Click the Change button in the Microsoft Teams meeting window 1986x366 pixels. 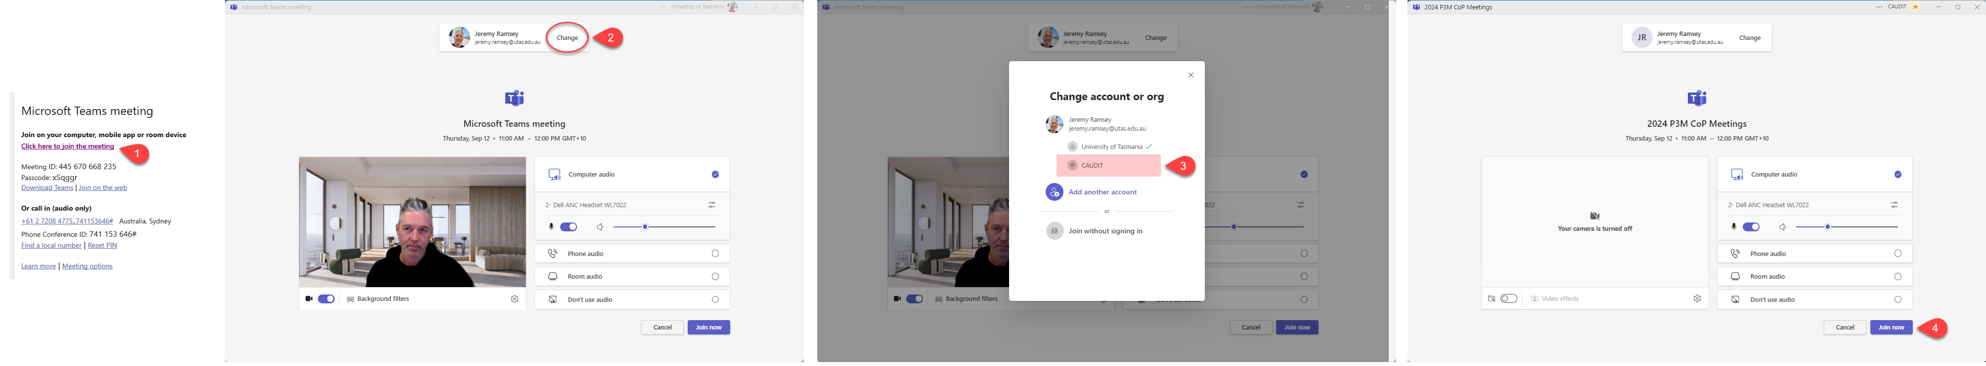coord(568,37)
